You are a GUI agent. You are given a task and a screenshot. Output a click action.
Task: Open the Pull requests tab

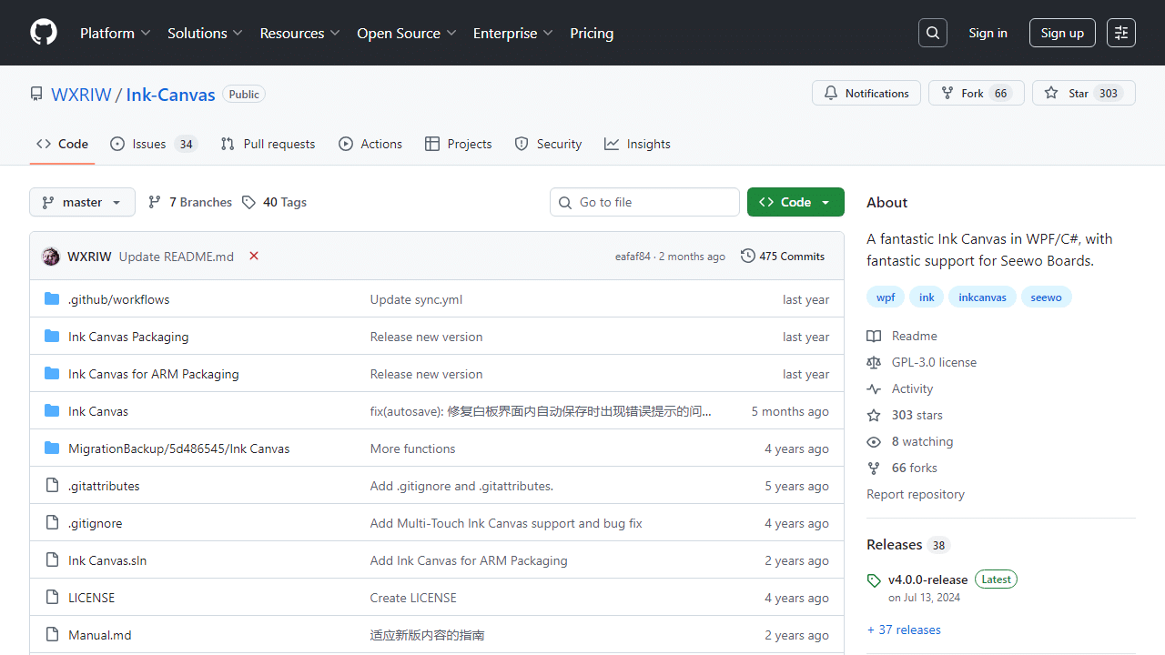tap(268, 144)
